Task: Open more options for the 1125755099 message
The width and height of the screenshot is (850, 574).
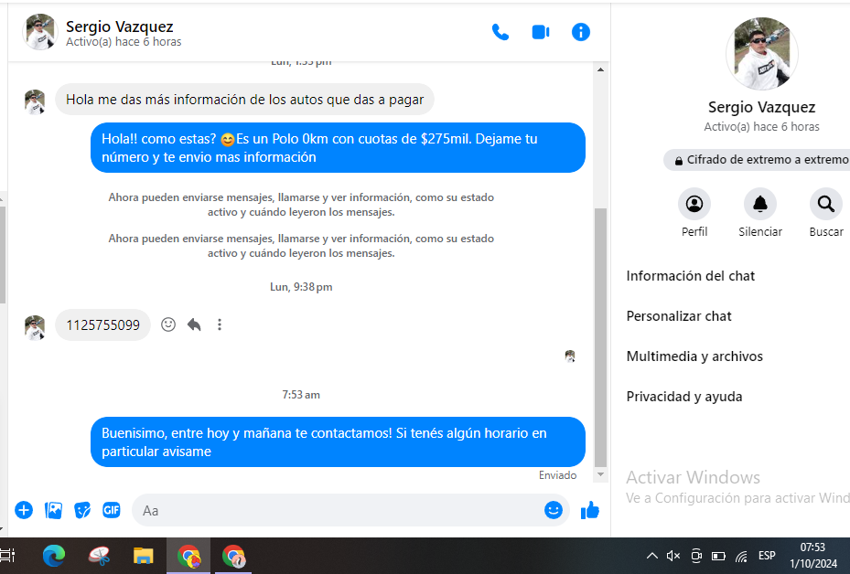Action: click(220, 324)
